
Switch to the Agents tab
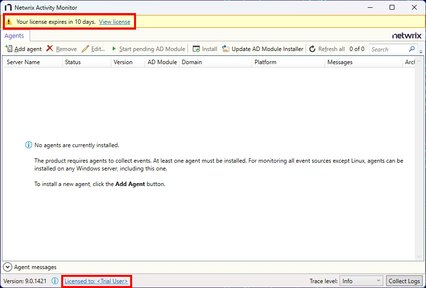coord(15,35)
